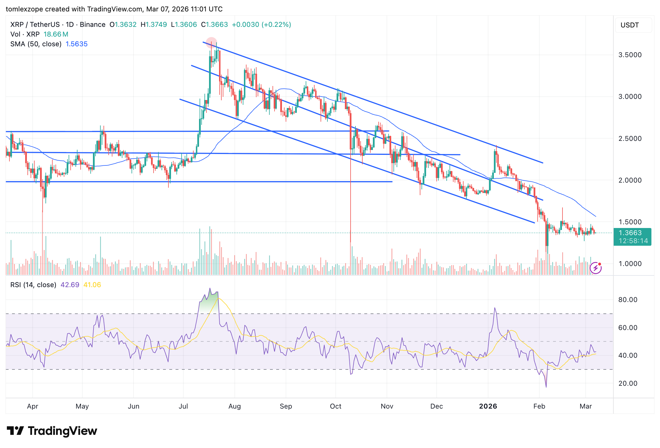Click the 3.0000 level on the price scale
This screenshot has height=448, width=660.
pyautogui.click(x=630, y=97)
